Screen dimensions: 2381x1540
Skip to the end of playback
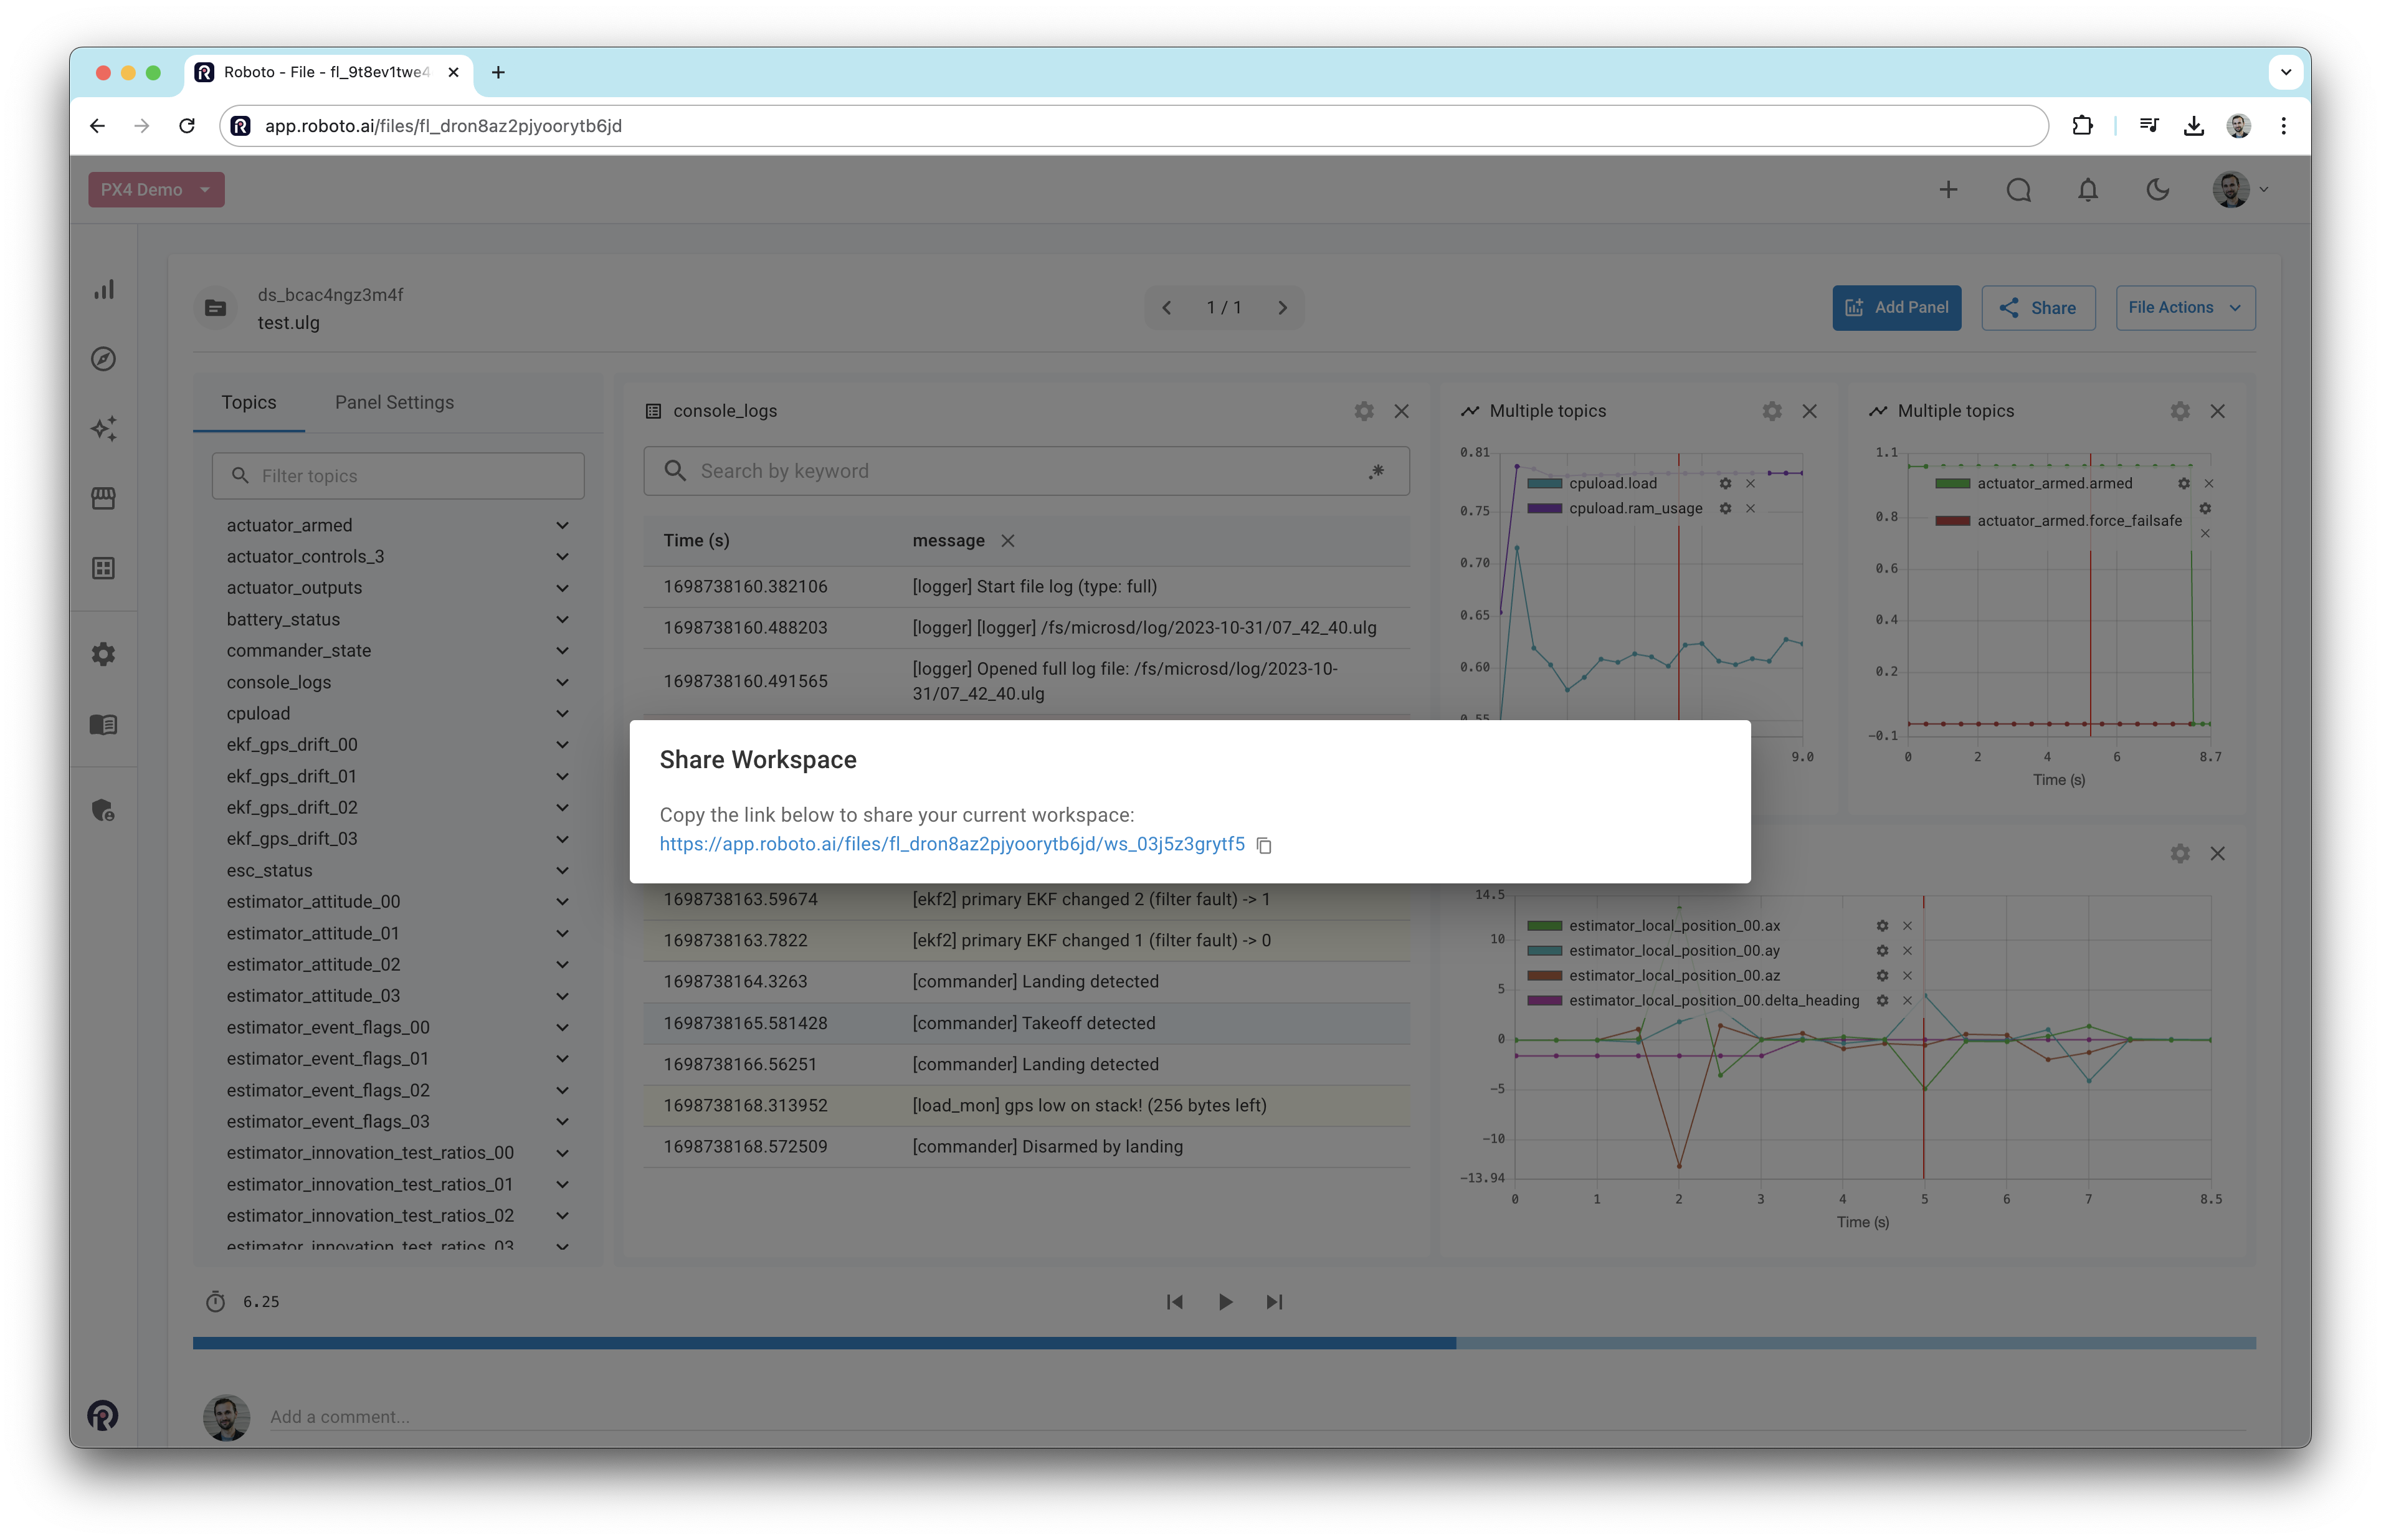pos(1274,1302)
